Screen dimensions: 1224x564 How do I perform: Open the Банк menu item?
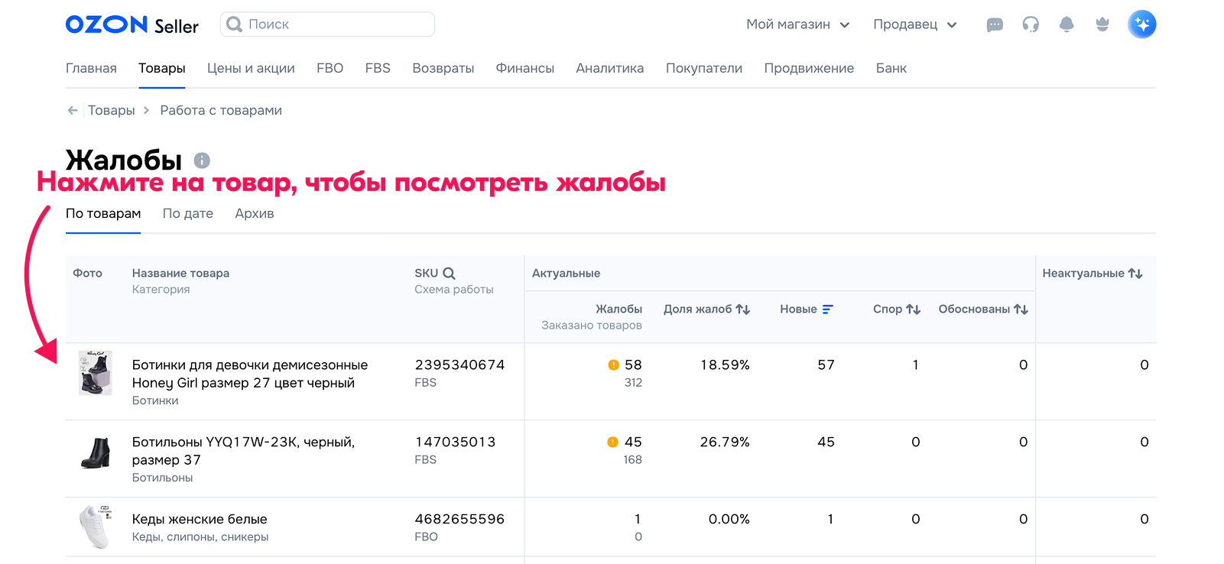pos(891,69)
